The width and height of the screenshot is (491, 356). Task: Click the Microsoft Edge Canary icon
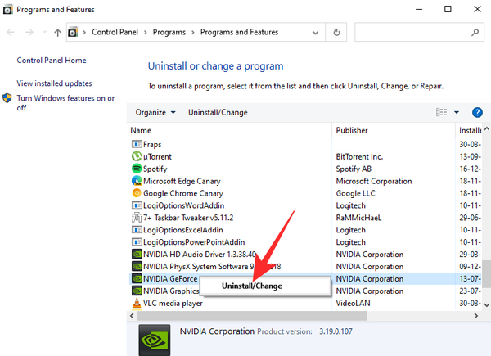point(137,181)
